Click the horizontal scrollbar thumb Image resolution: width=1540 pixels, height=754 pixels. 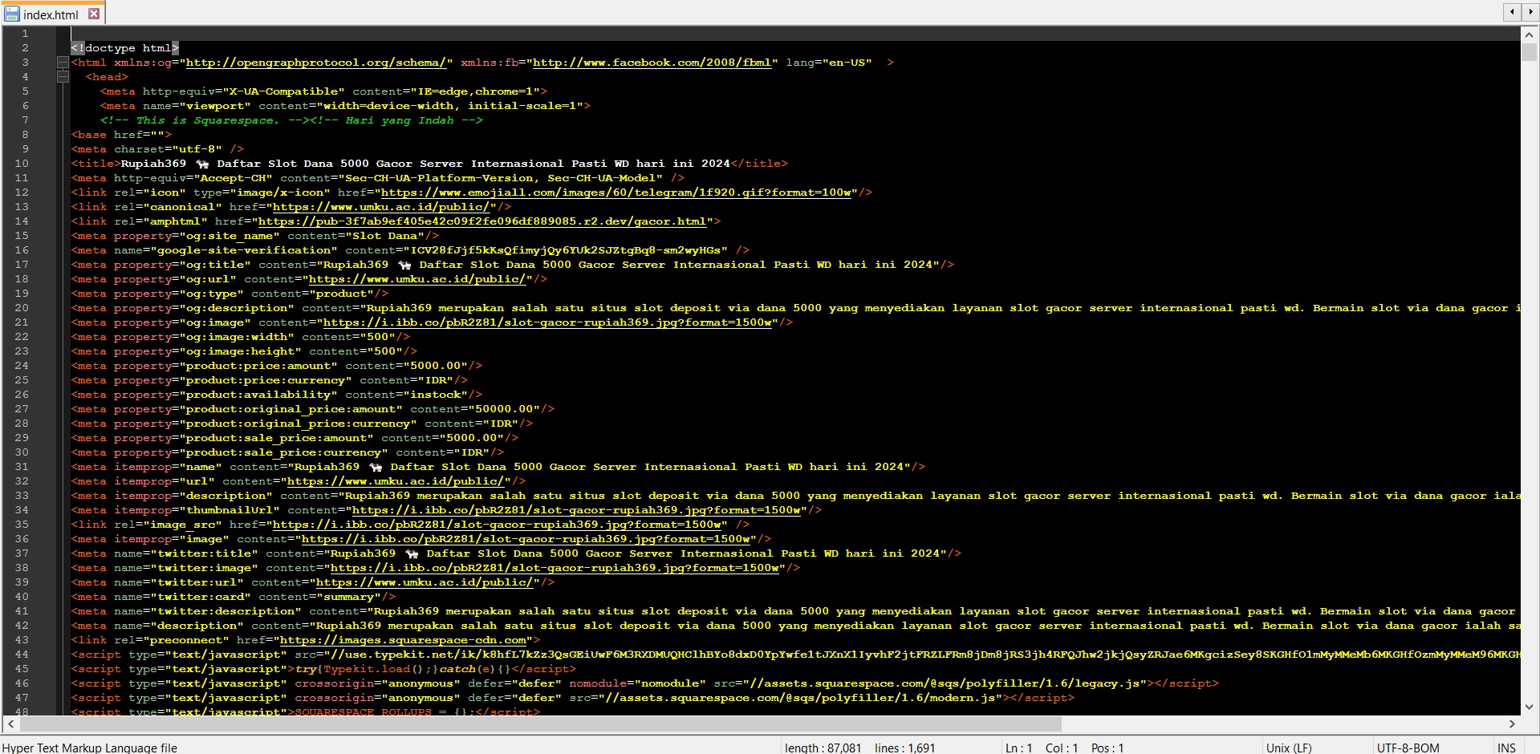(x=540, y=724)
